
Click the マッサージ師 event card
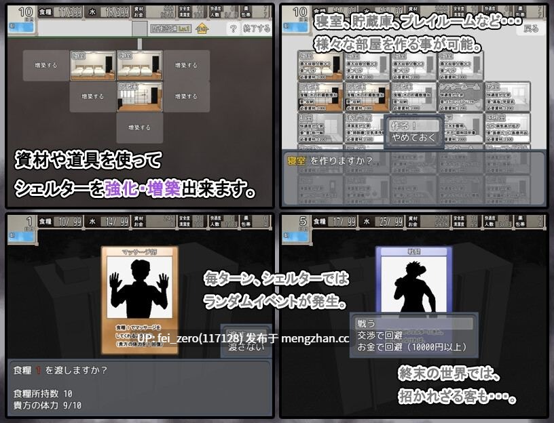tap(140, 300)
